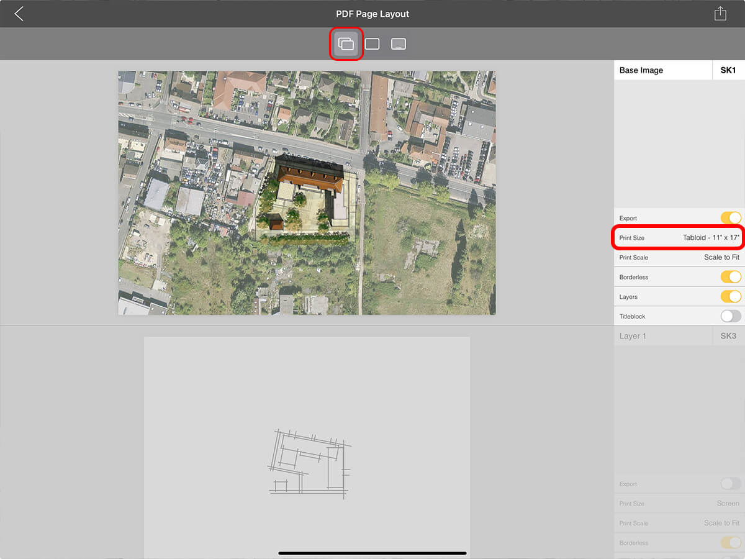Select the Base Image name field
Viewport: 745px width, 559px height.
662,70
